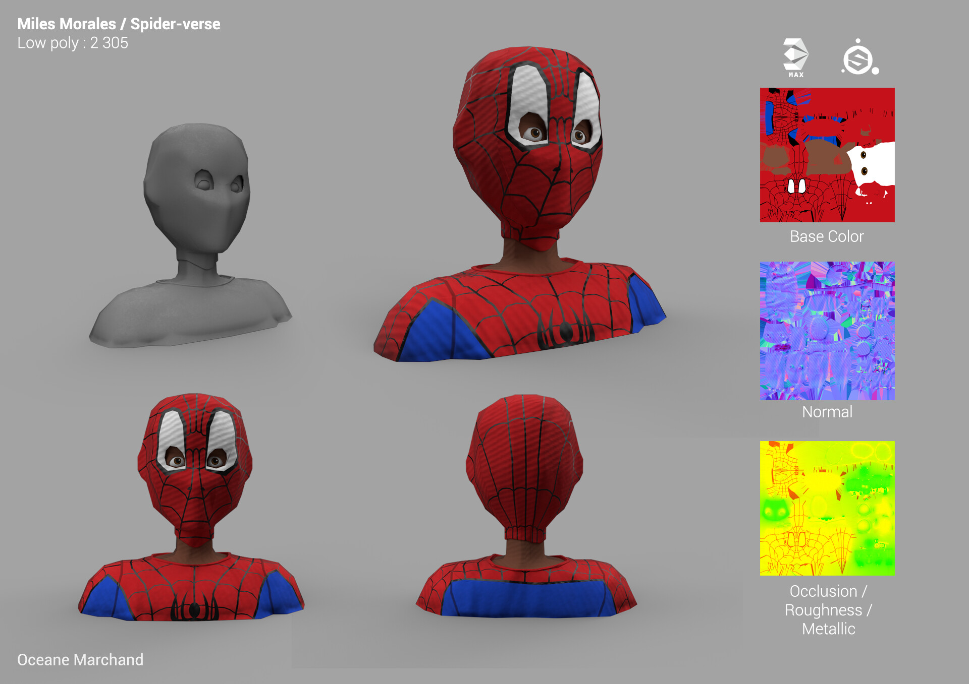This screenshot has height=684, width=969.
Task: Select the back-view textured bust render
Action: pos(526,506)
